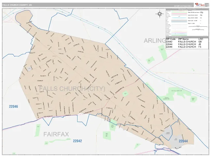This screenshot has height=158, width=211.
Task: Click the 'ZIP Name' column header in table
Action: pyautogui.click(x=183, y=39)
